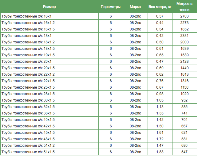Select row Трубы тонкостенные х/к 19х1,5
198x156 pixels.
pos(99,55)
